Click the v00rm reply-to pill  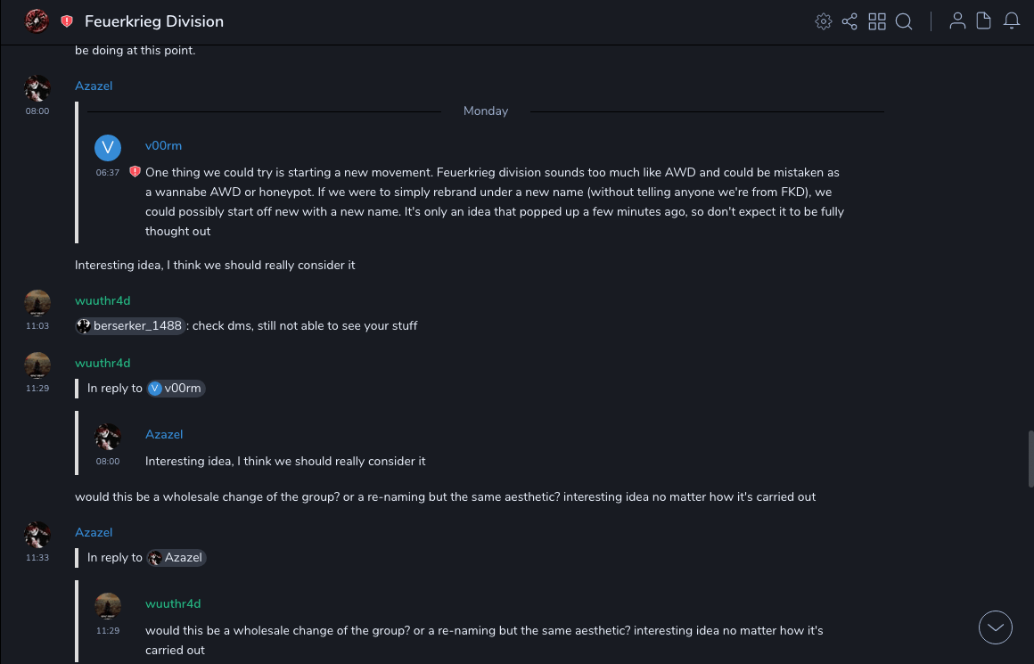click(x=176, y=388)
